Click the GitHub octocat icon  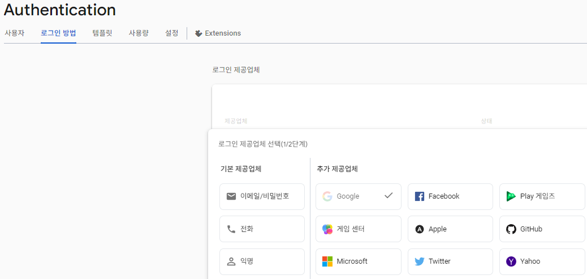[511, 229]
